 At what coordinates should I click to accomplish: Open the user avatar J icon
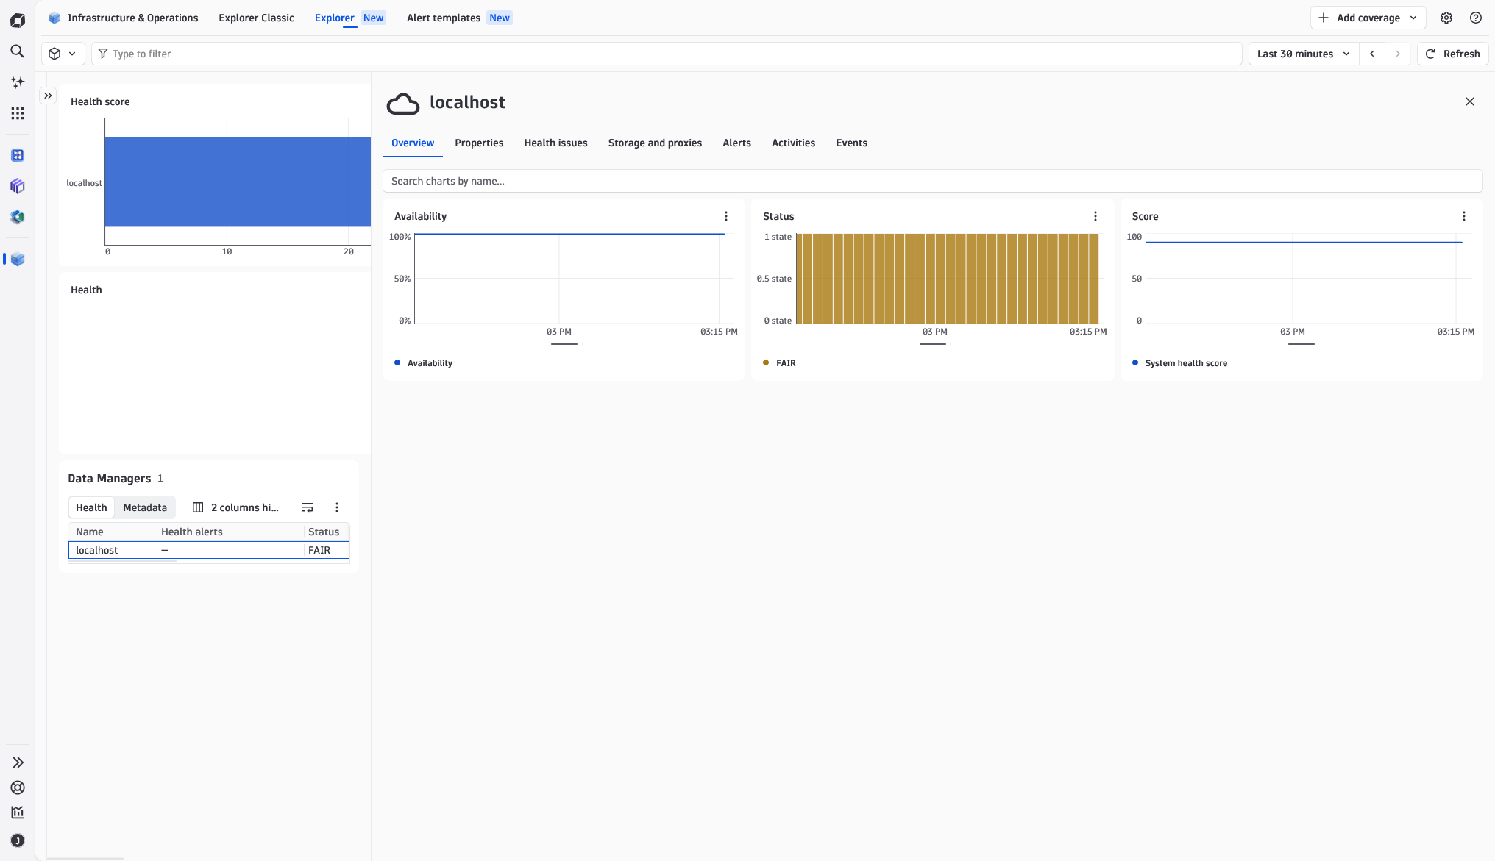[18, 840]
